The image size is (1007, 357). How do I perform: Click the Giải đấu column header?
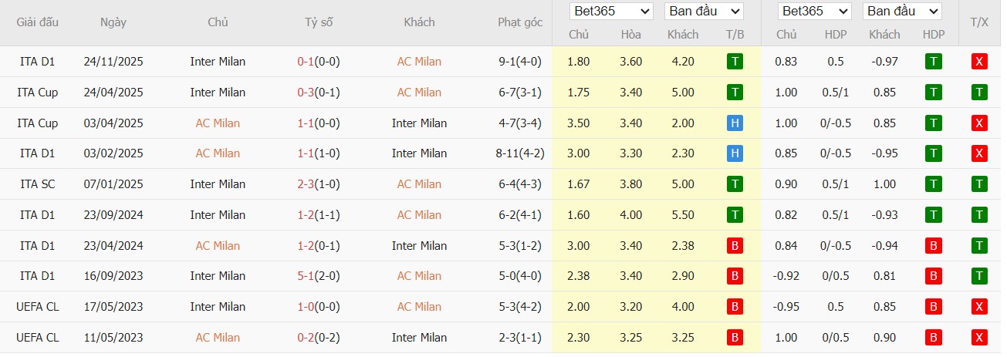pos(37,22)
